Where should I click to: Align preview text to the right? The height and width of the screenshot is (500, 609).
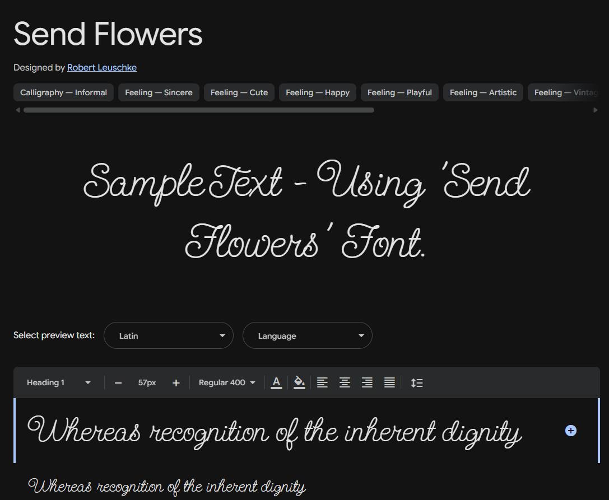point(367,383)
